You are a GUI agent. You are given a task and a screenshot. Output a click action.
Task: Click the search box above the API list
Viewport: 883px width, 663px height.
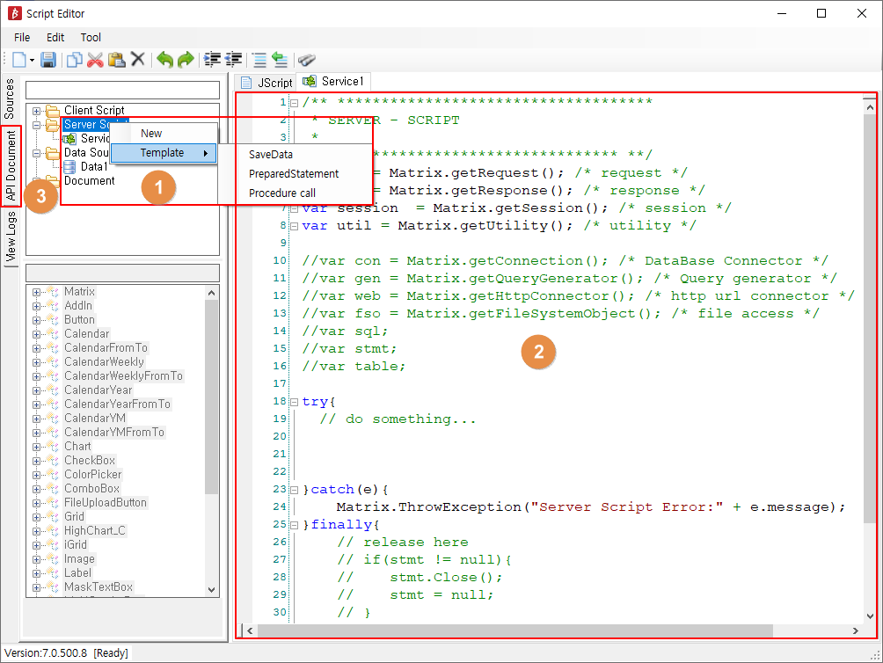tap(123, 273)
